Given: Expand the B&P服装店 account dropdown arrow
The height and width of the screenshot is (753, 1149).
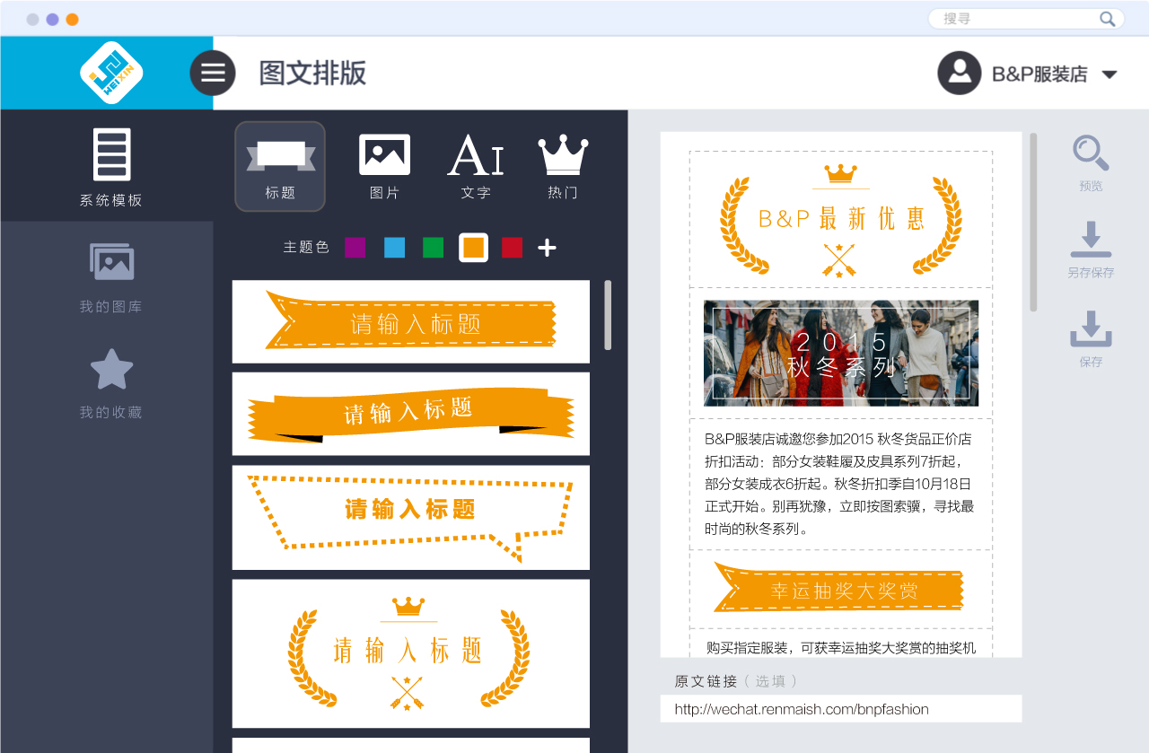Looking at the screenshot, I should (x=1110, y=74).
